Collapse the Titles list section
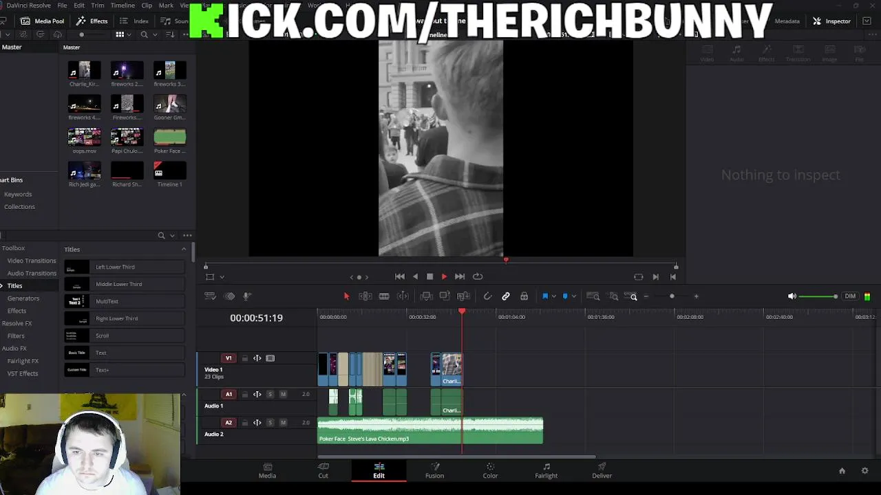This screenshot has width=881, height=495. [184, 249]
